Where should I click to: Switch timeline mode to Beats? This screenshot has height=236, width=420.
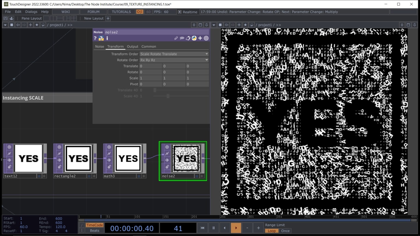[94, 231]
